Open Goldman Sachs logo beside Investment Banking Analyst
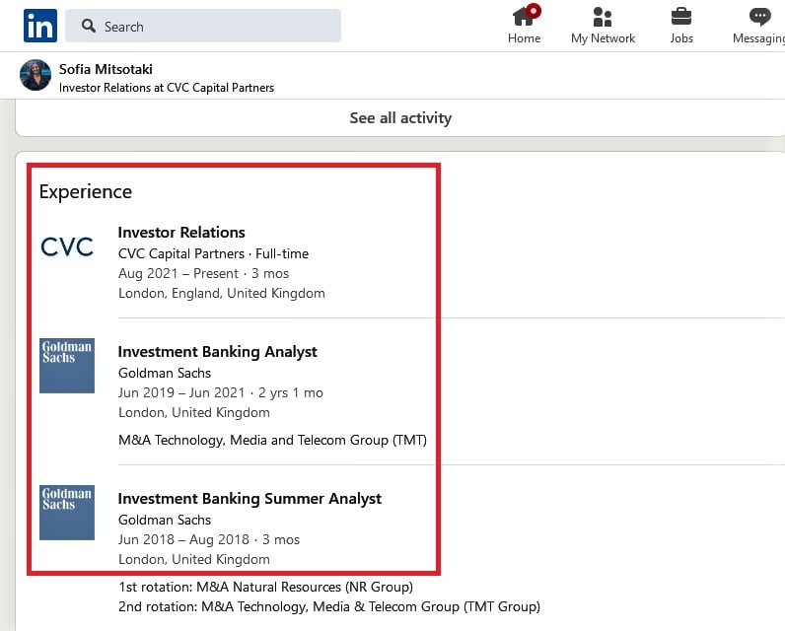785x631 pixels. tap(67, 366)
